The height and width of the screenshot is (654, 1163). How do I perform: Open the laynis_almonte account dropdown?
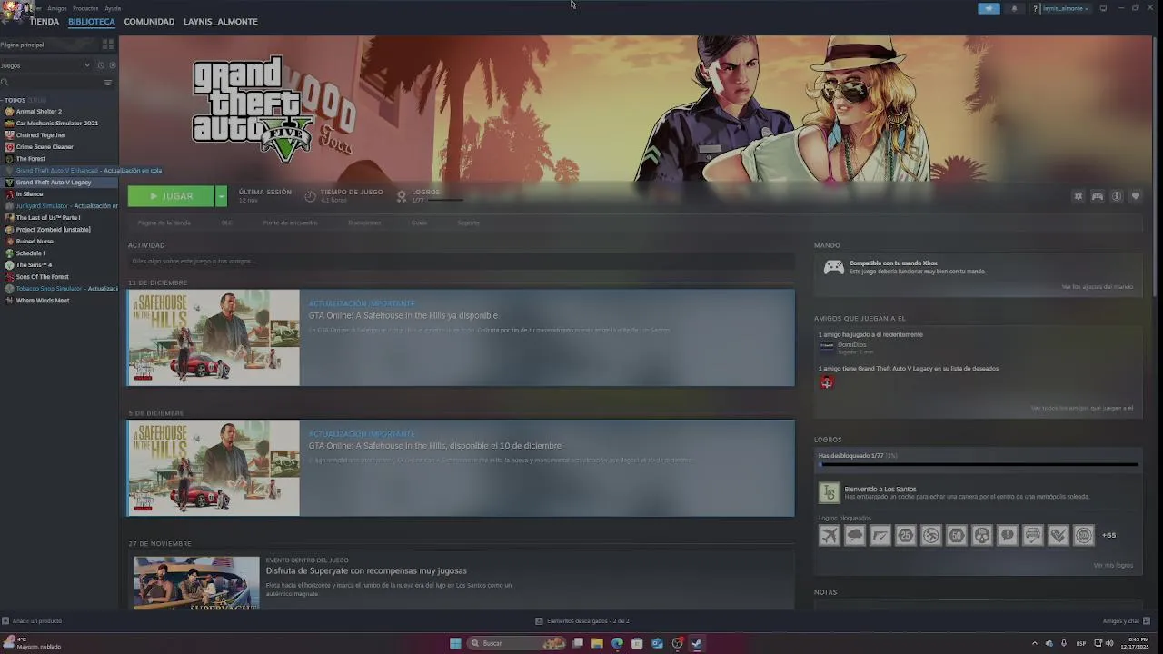[x=1065, y=8]
